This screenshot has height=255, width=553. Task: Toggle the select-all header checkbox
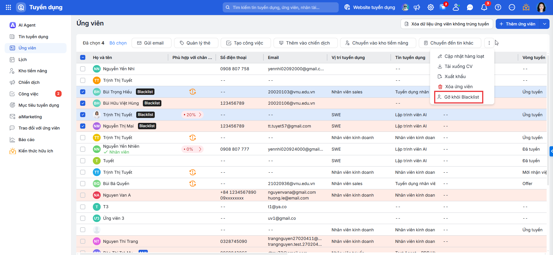pos(83,57)
